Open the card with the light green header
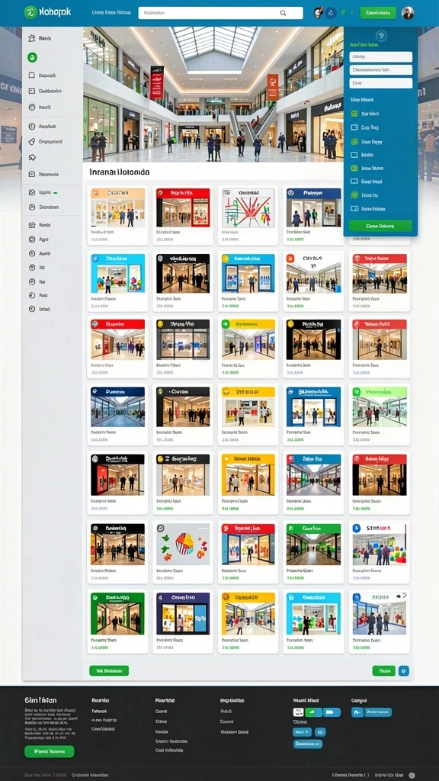This screenshot has width=439, height=781. pos(380,414)
